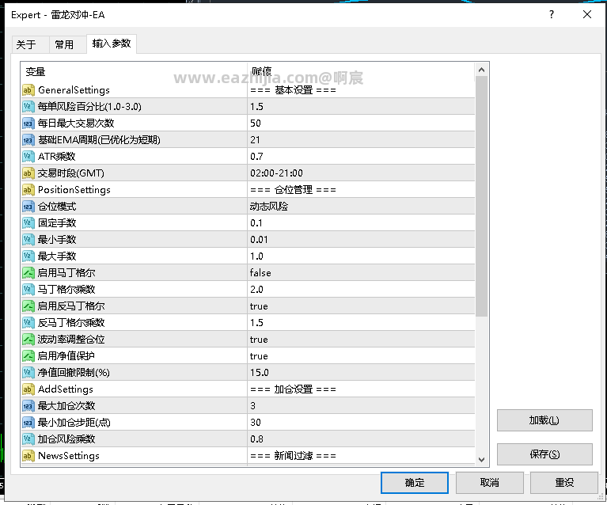Click double icon beside 反马丁格尔乘数
Viewport: 607px width, 505px height.
coord(28,324)
